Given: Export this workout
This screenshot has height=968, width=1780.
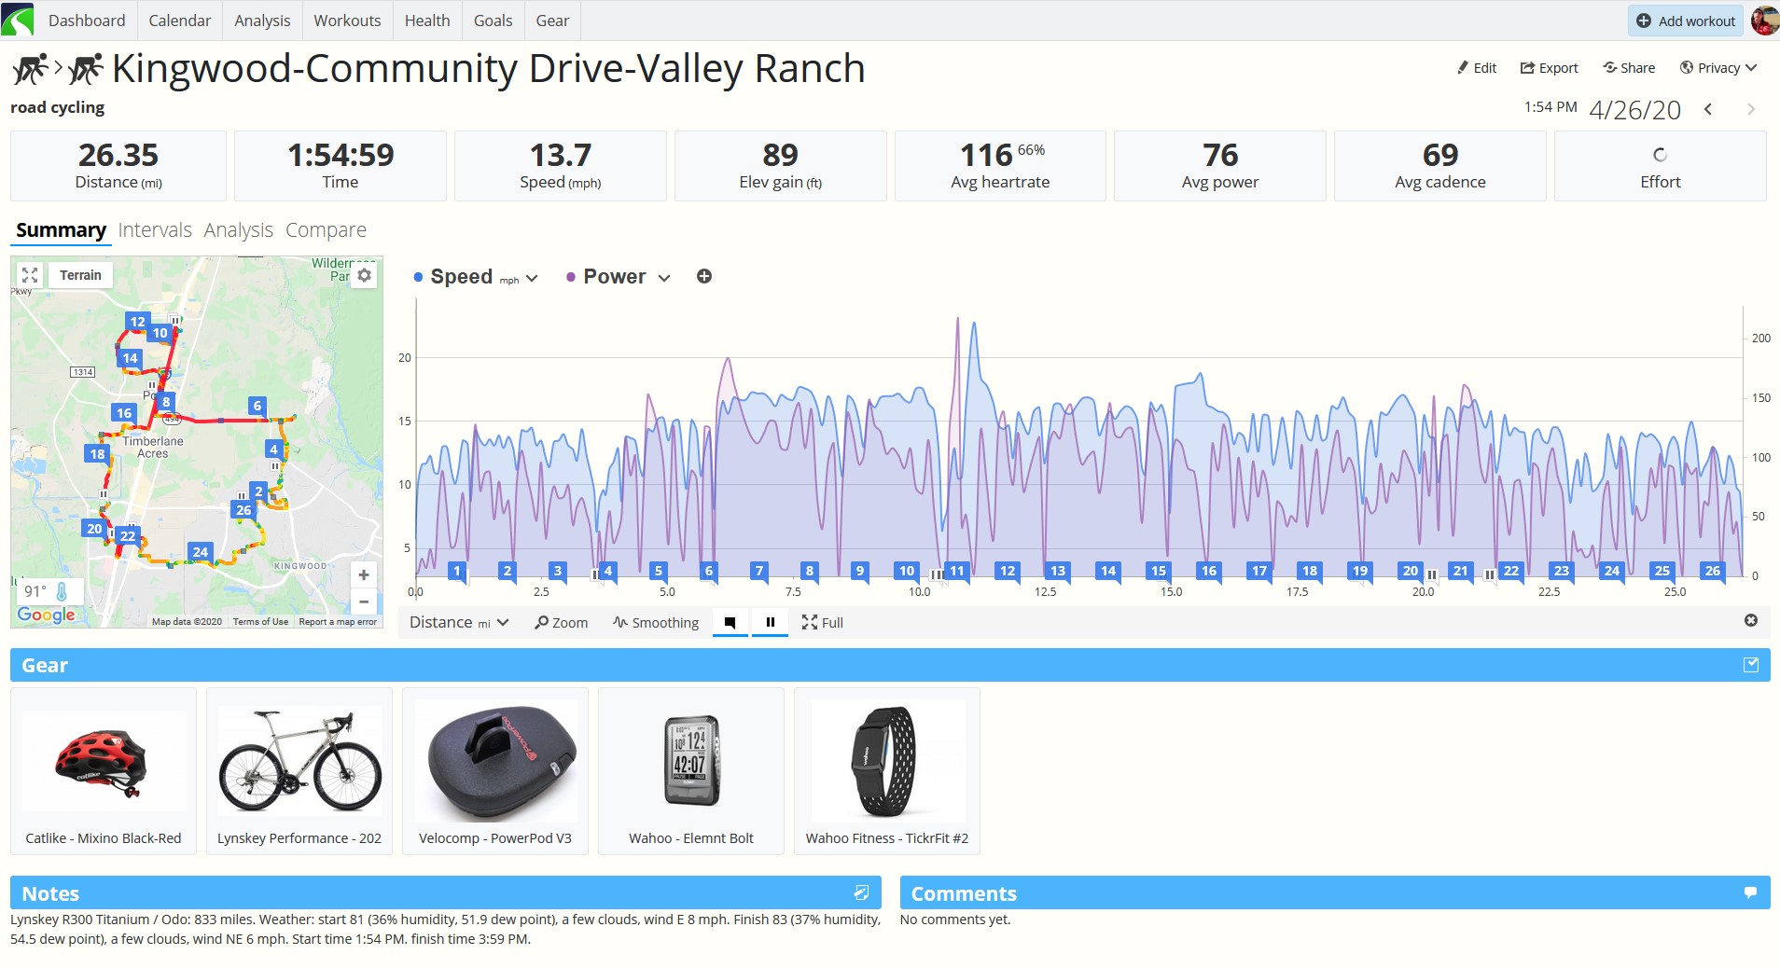Looking at the screenshot, I should [x=1549, y=68].
